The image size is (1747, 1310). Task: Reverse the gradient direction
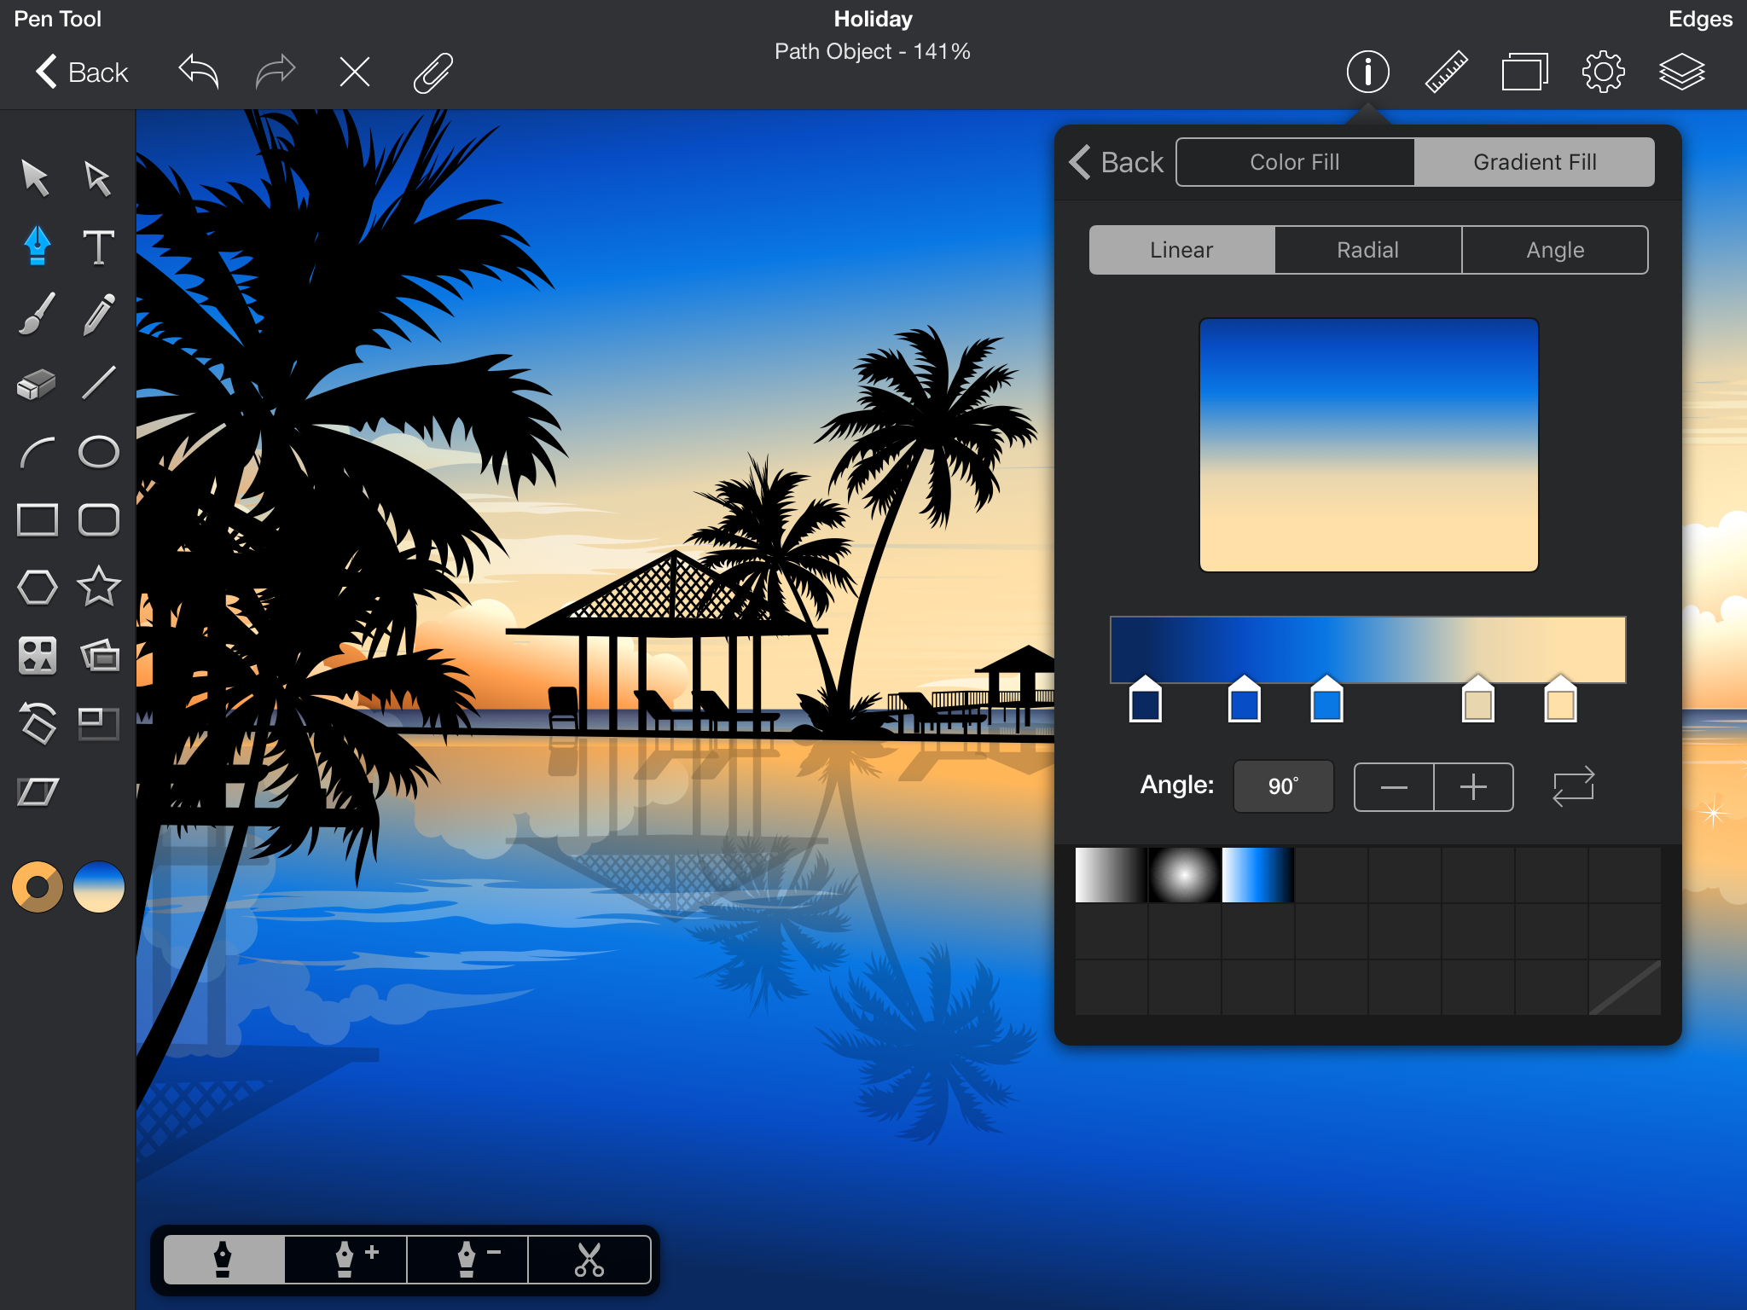[x=1572, y=786]
